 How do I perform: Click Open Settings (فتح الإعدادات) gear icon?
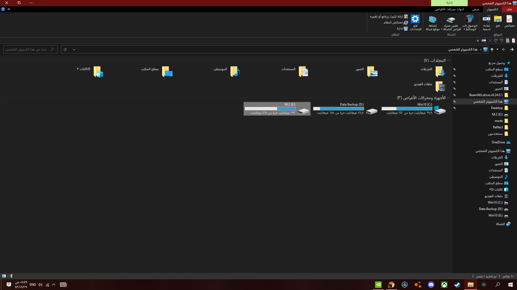(x=415, y=19)
